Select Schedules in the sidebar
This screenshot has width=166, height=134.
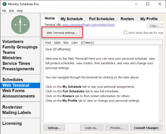pyautogui.click(x=13, y=80)
